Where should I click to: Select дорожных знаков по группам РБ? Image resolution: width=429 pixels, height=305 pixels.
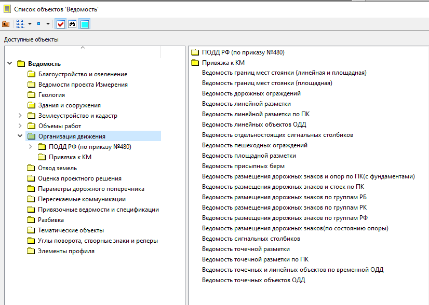(284, 197)
